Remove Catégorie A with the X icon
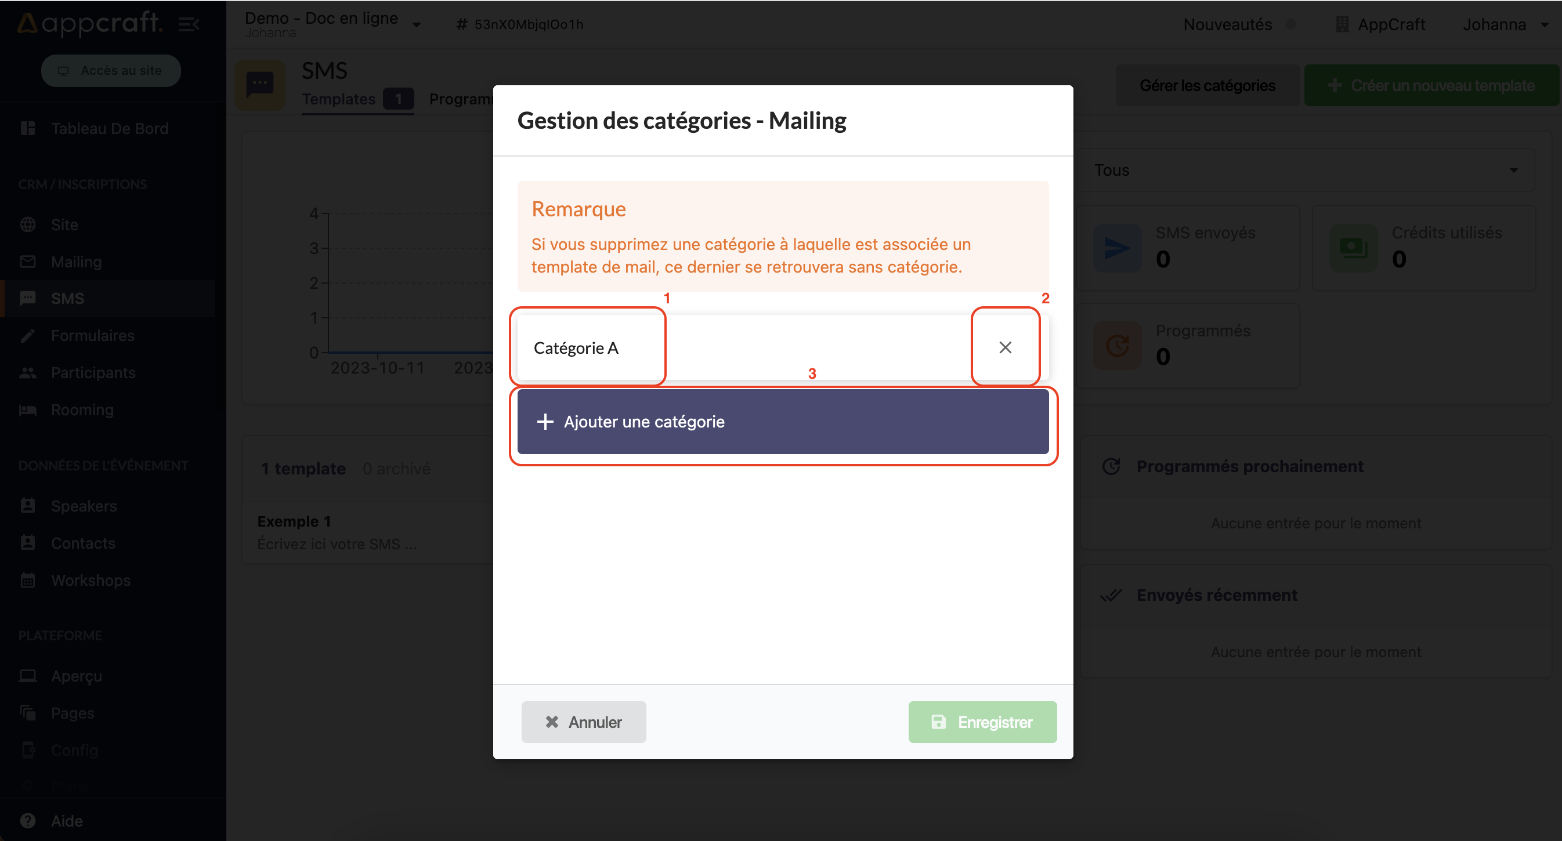This screenshot has height=841, width=1562. click(x=1005, y=347)
